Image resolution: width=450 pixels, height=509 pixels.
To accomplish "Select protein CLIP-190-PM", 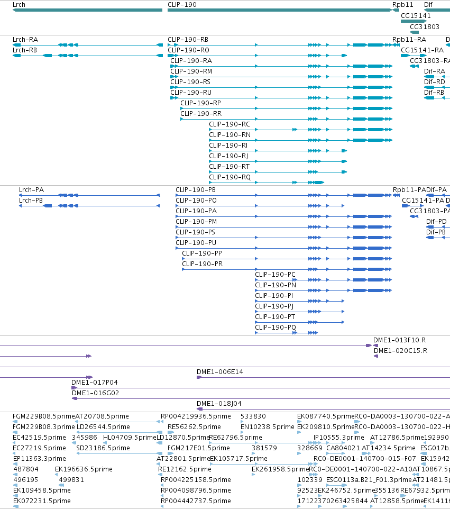I will coord(196,222).
